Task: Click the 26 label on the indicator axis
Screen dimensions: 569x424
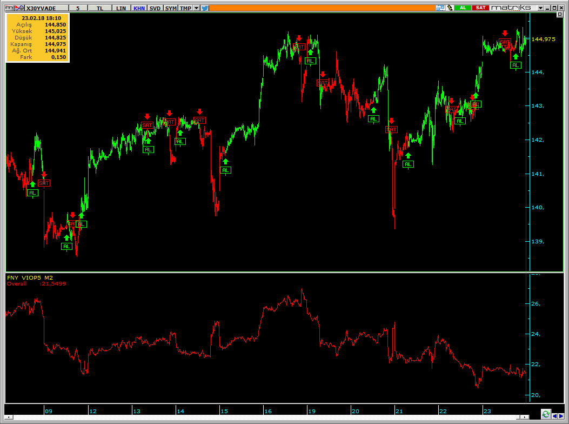Action: pyautogui.click(x=535, y=304)
